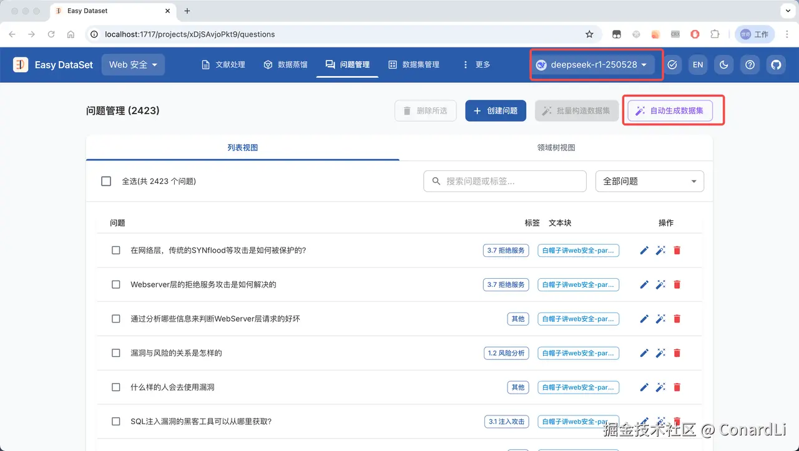Delete the 漏洞与风险的关系 question trash icon
Screen dimensions: 799x451
pos(677,353)
